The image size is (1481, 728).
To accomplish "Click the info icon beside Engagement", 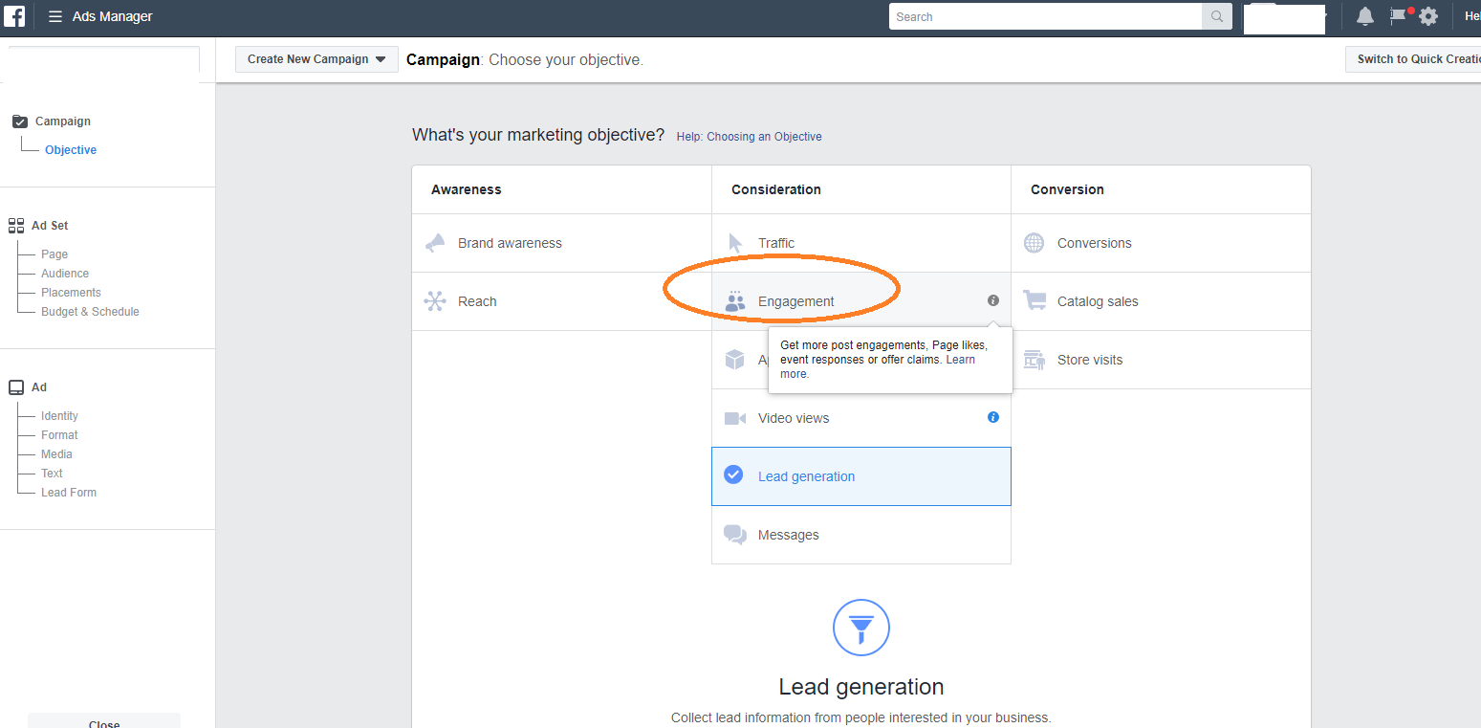I will 993,300.
